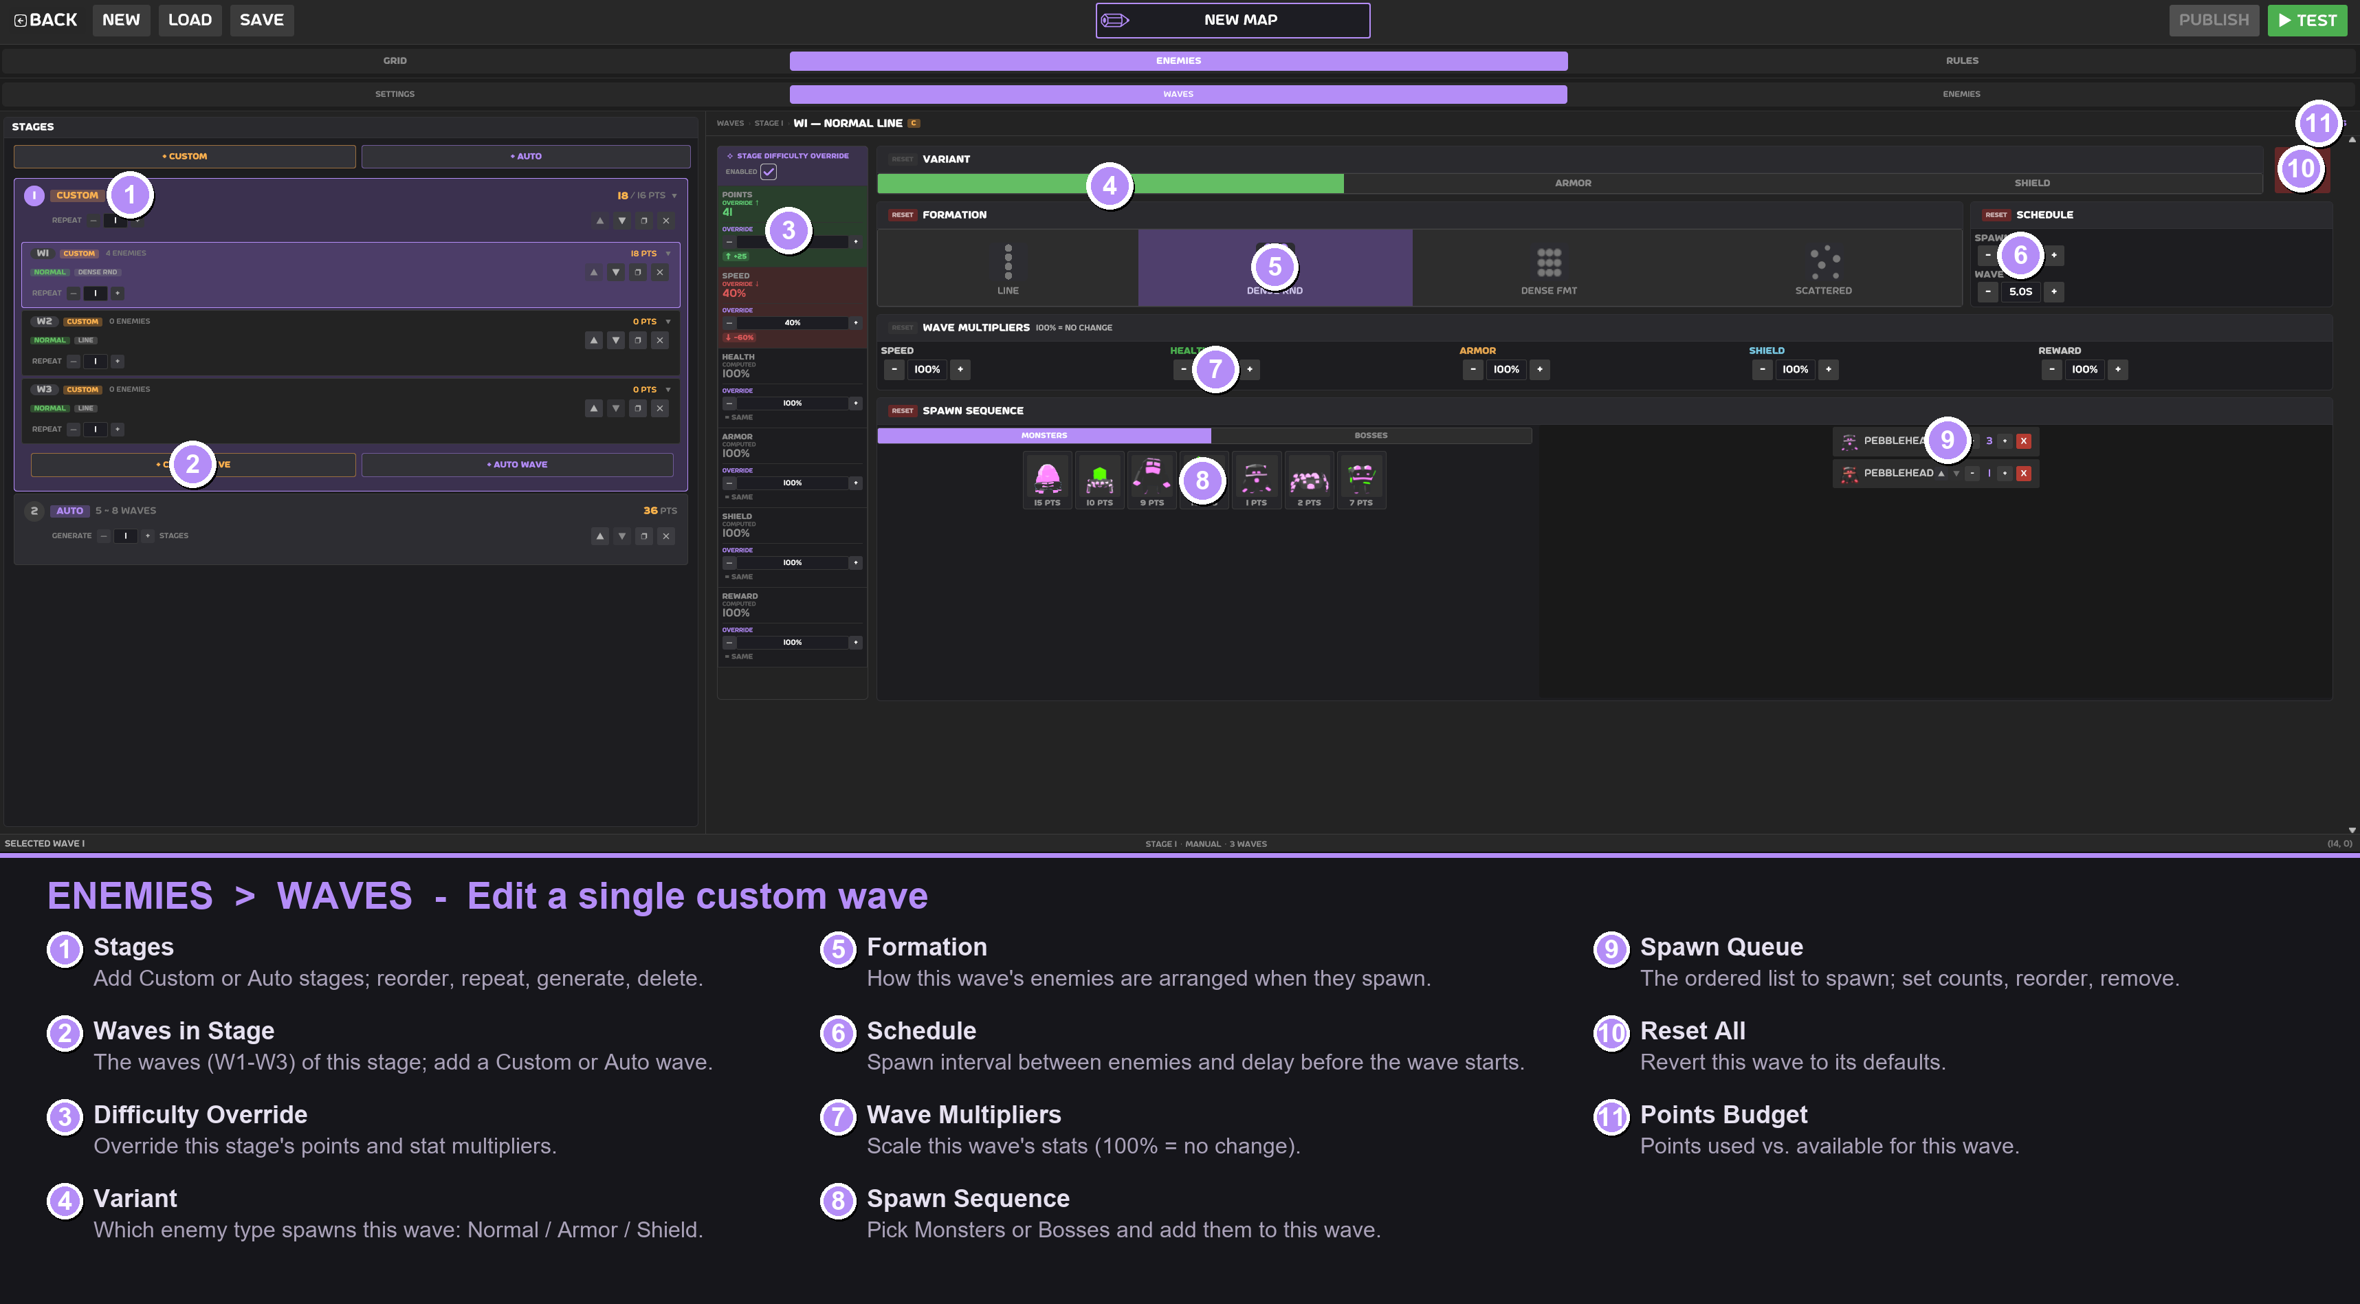This screenshot has width=2360, height=1304.
Task: Remove second Pebblehead from spawn queue
Action: [x=2024, y=473]
